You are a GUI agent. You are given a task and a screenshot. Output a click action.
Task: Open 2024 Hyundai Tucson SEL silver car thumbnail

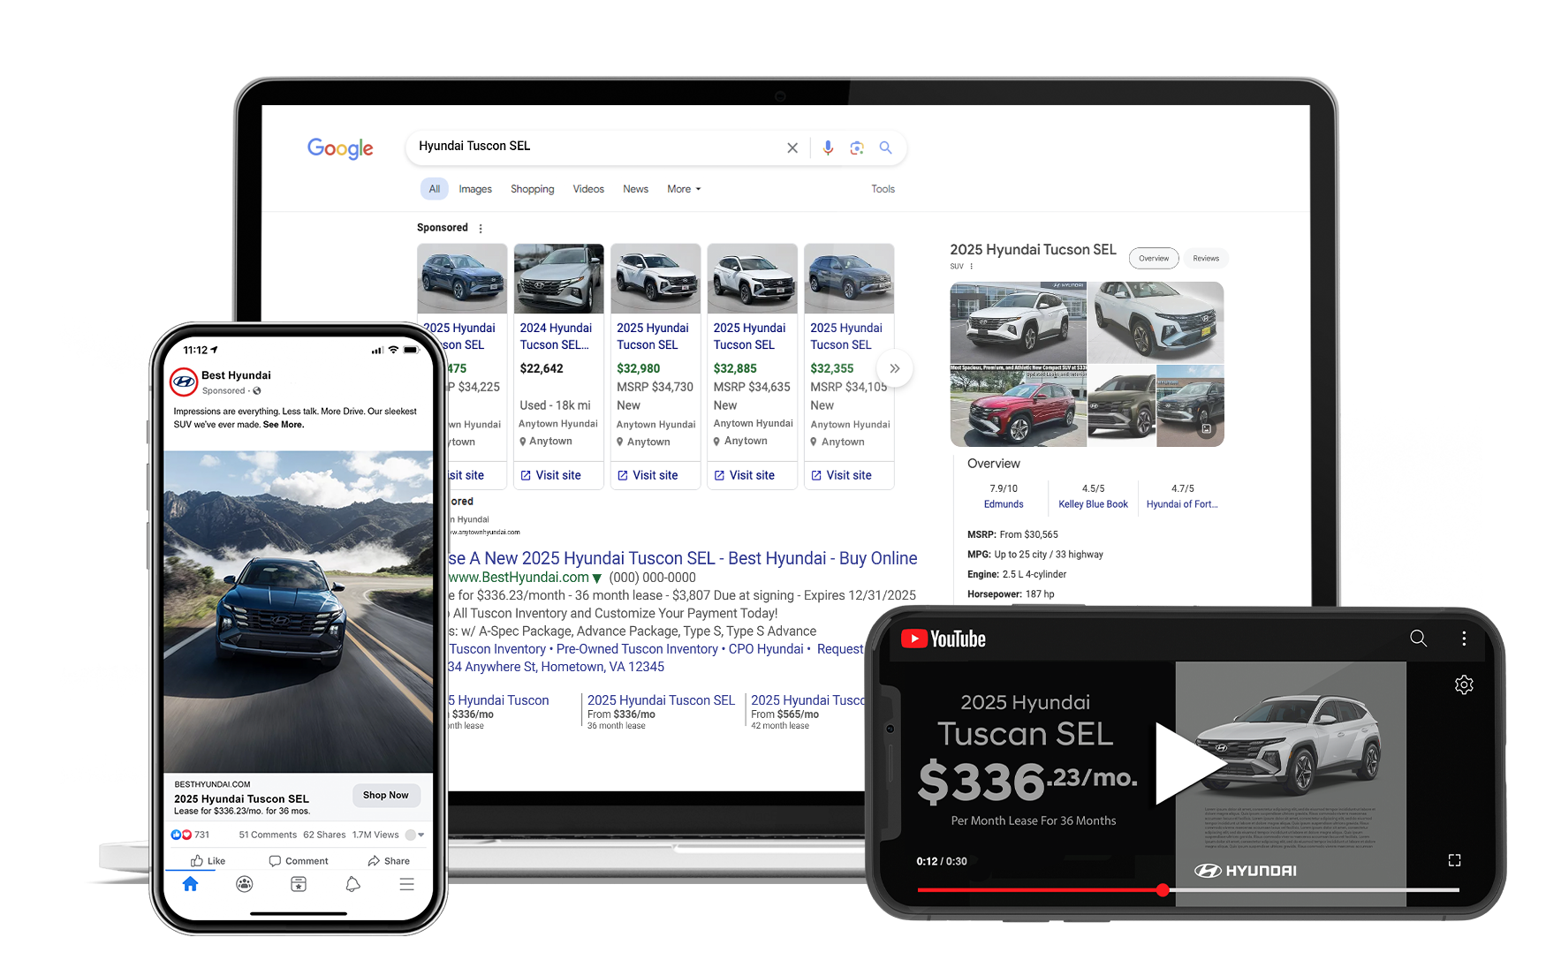tap(558, 279)
